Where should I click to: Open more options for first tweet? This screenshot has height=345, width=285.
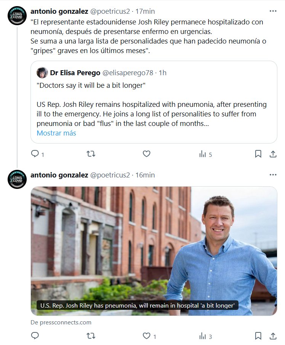coord(273,11)
